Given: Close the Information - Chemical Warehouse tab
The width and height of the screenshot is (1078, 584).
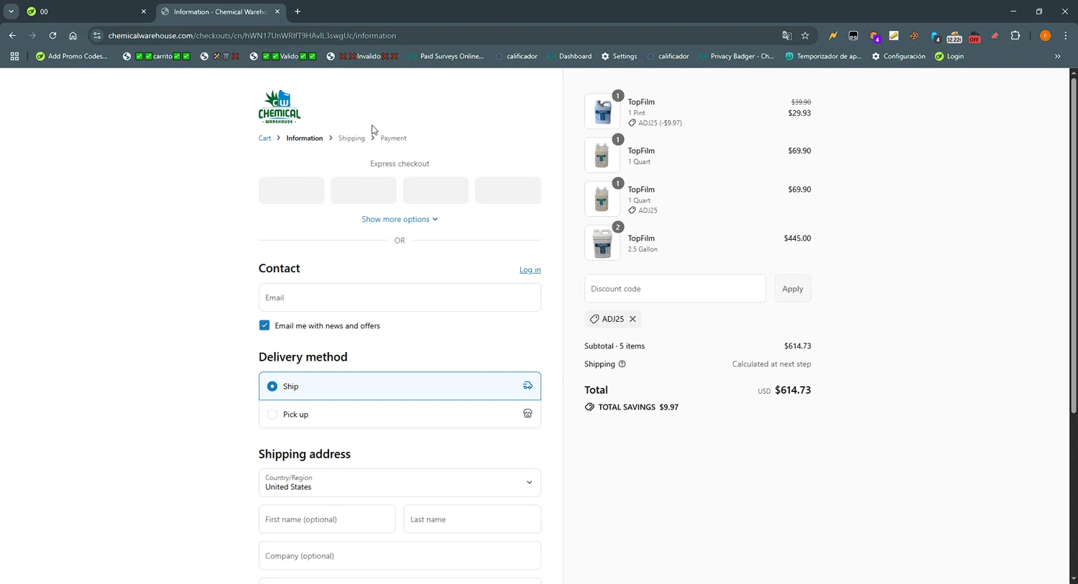Looking at the screenshot, I should coord(277,11).
